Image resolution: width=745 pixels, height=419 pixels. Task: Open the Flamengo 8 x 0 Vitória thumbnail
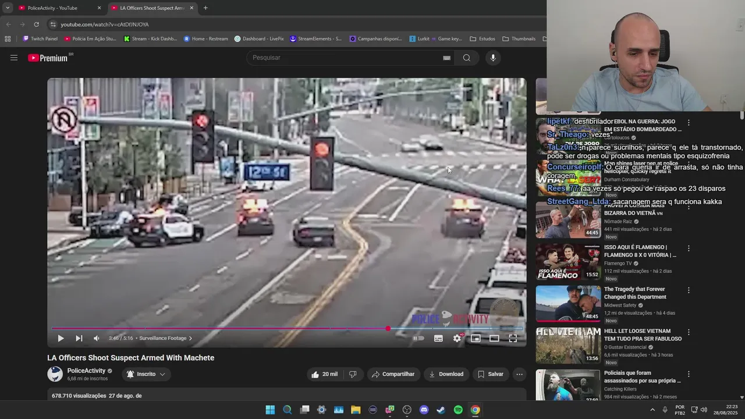[x=568, y=261]
